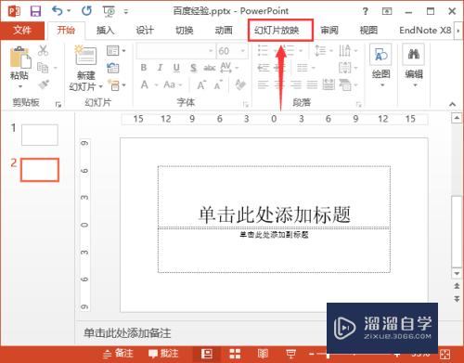Viewport: 464px width, 363px height.
Task: Open the 段落 paragraph dialog launcher
Action: click(x=358, y=105)
